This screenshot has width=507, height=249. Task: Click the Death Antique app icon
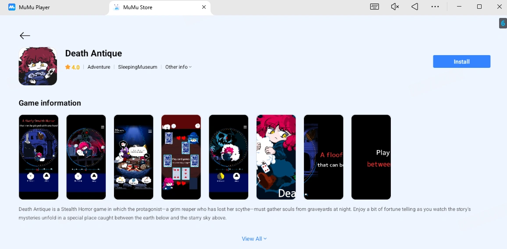click(x=38, y=66)
